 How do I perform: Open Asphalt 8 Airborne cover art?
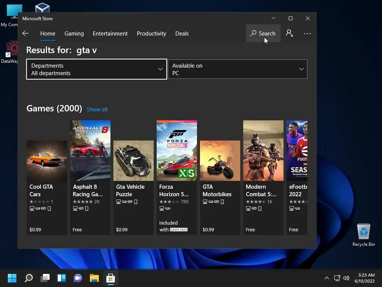(x=90, y=151)
